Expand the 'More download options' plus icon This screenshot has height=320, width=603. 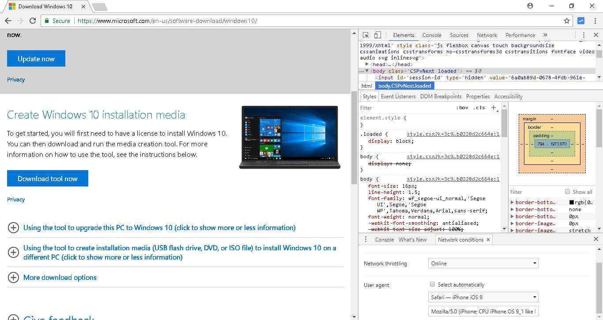pos(14,278)
